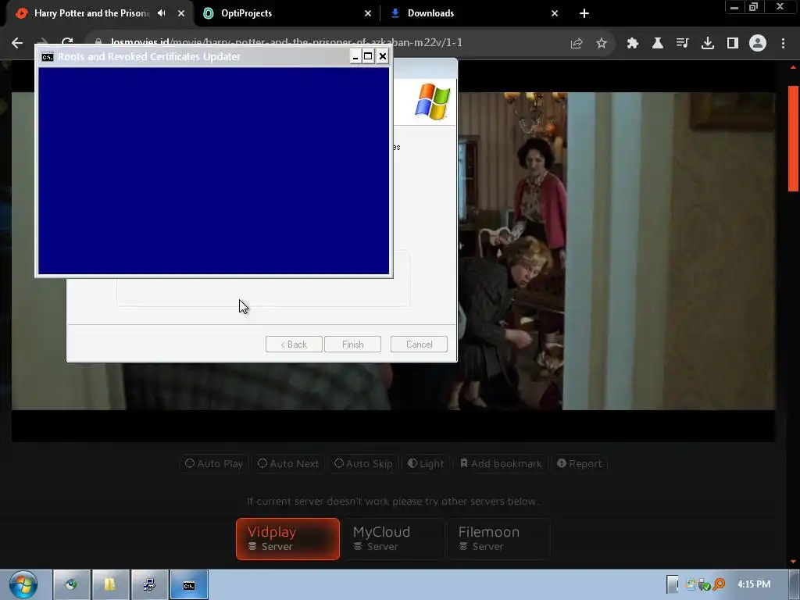Share this page via the share icon

tap(576, 44)
